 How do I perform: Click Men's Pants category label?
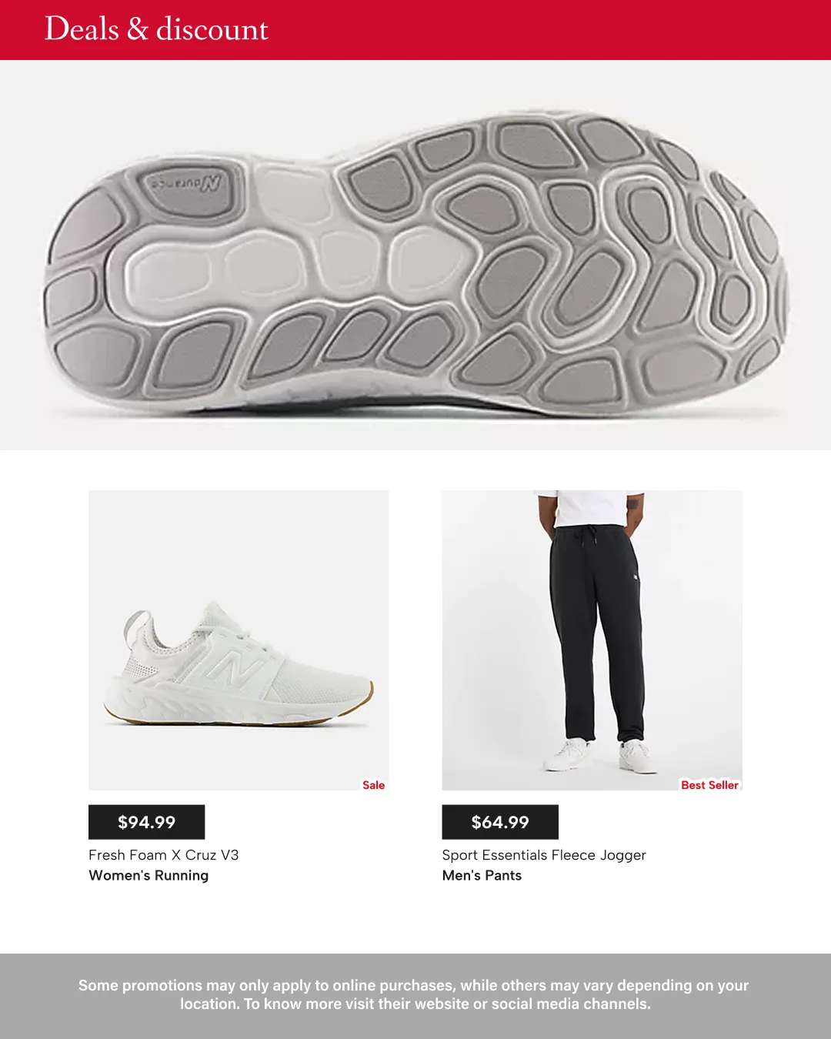coord(482,875)
